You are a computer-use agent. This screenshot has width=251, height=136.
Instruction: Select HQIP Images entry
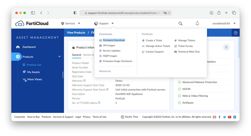click(x=110, y=56)
